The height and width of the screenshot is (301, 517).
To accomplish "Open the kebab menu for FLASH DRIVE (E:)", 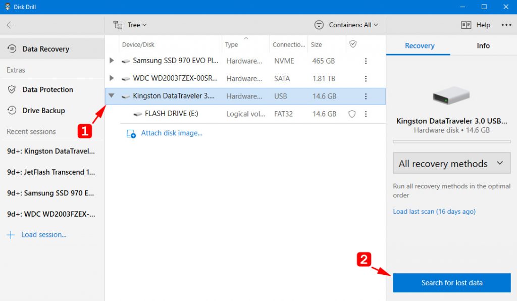I will 366,114.
